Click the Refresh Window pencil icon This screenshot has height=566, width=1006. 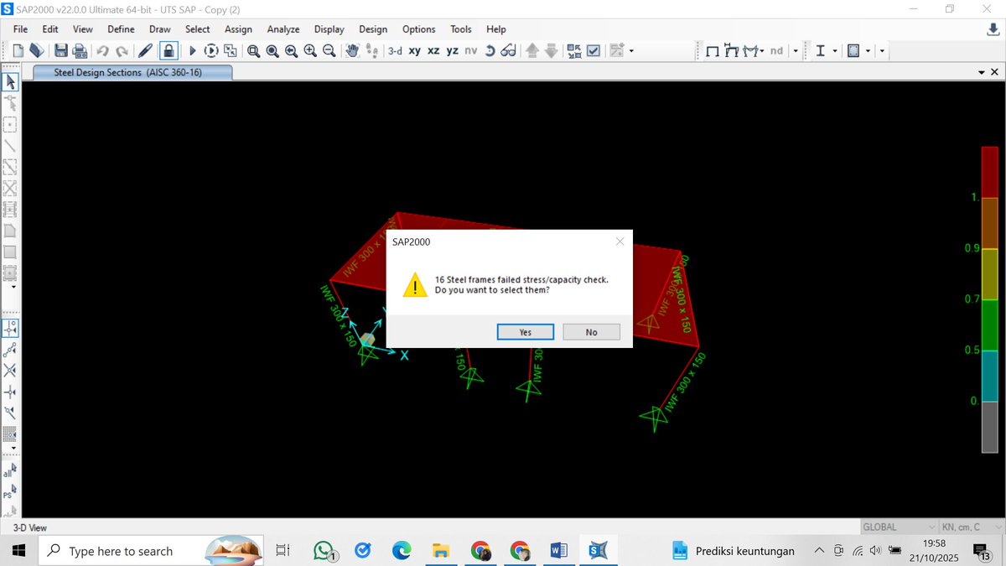[x=145, y=51]
